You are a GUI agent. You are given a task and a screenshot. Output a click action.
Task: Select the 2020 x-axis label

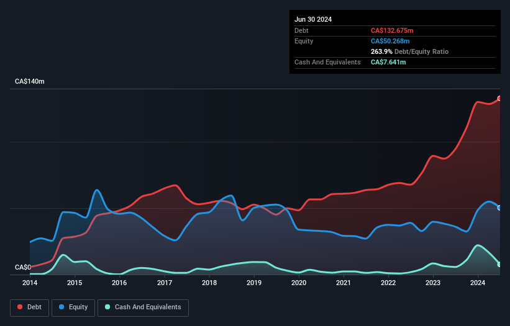[x=299, y=283]
